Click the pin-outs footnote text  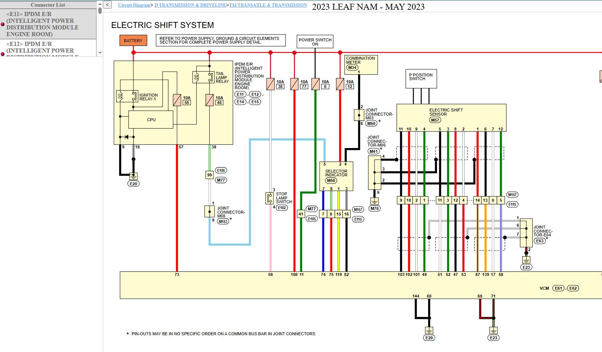pyautogui.click(x=221, y=334)
